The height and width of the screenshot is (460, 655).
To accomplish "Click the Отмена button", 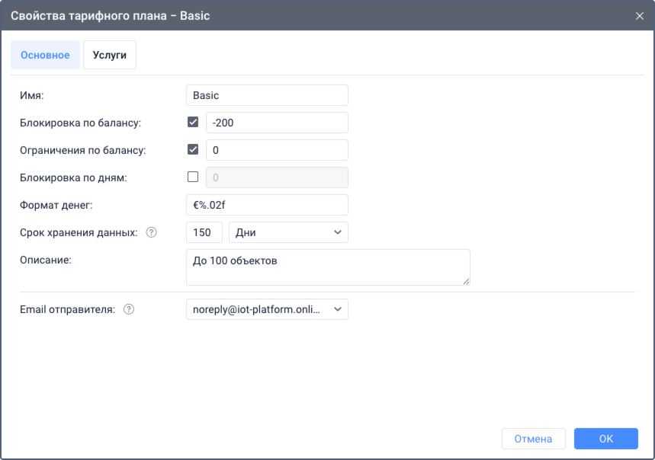I will pos(533,439).
